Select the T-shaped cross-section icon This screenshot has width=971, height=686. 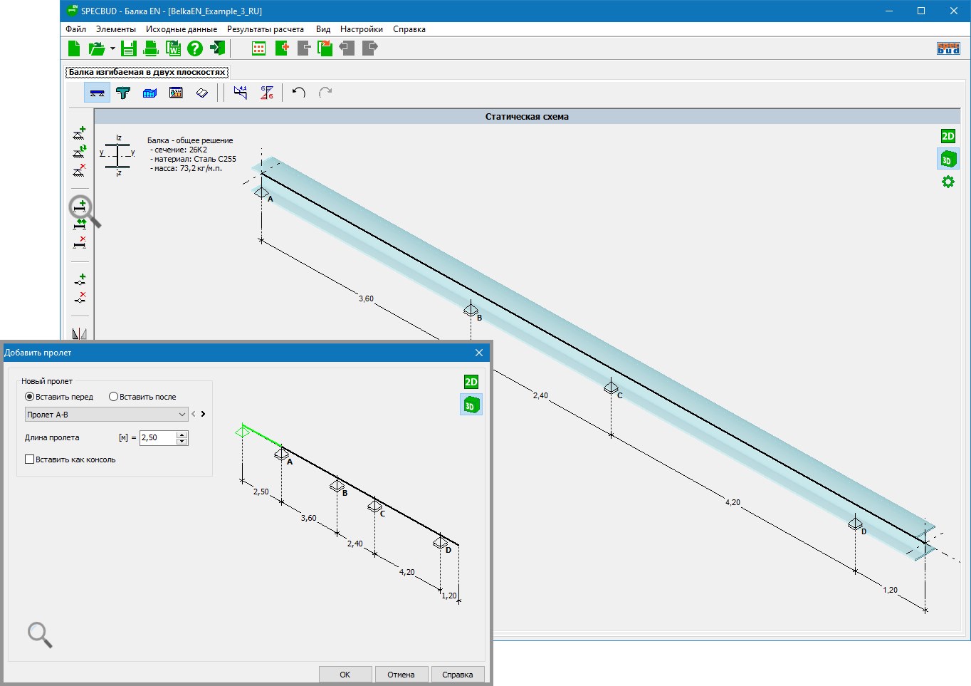point(123,93)
